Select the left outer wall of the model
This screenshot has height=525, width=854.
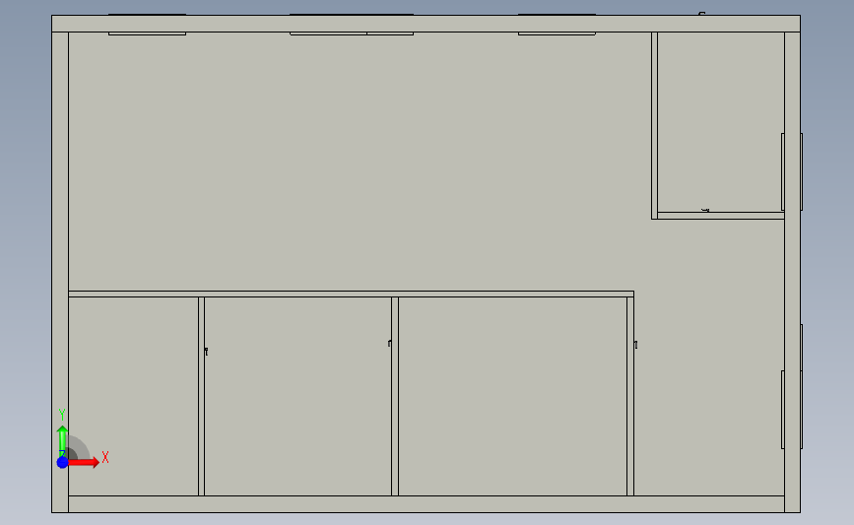click(60, 272)
